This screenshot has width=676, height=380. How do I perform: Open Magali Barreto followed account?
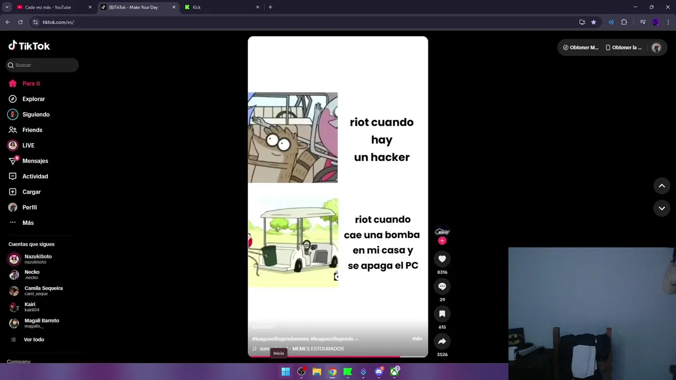point(42,323)
